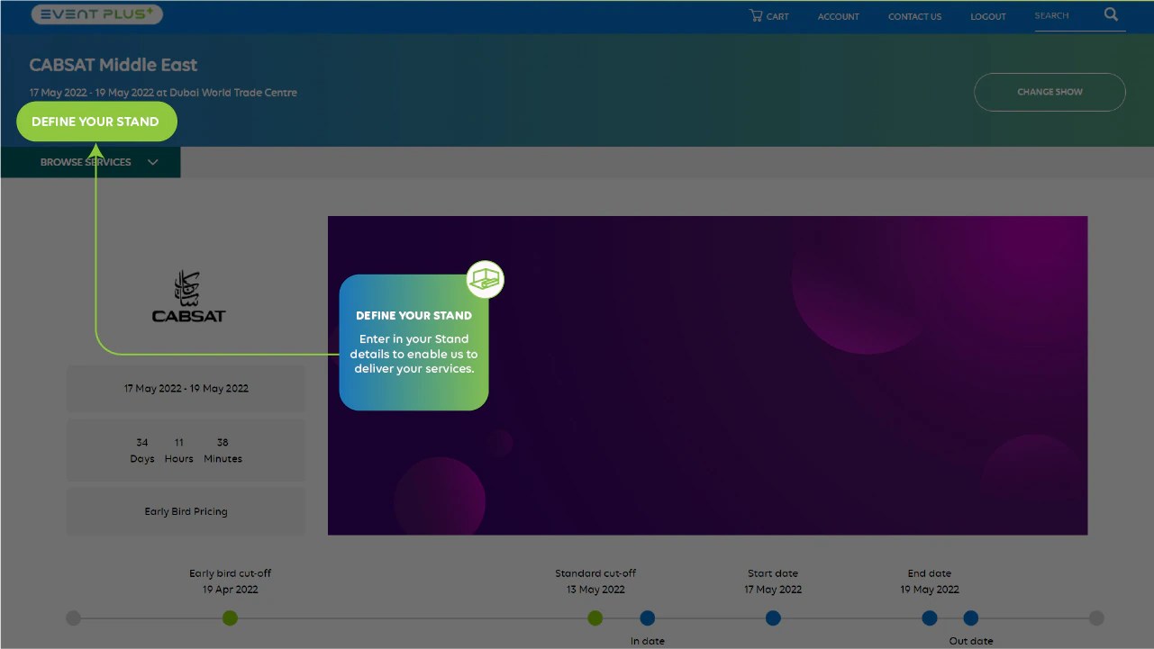Select the End date timeline marker

929,617
